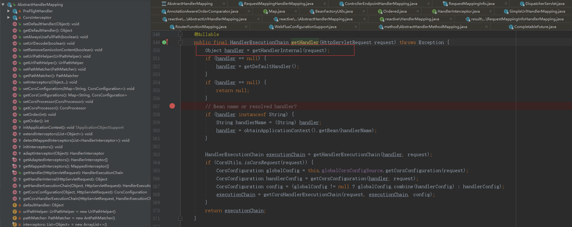The width and height of the screenshot is (572, 227).
Task: Click getHandlerInternal call at line 350
Action: [x=277, y=51]
